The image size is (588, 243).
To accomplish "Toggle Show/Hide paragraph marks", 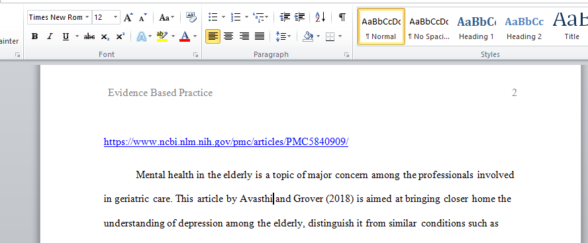I will pos(342,17).
